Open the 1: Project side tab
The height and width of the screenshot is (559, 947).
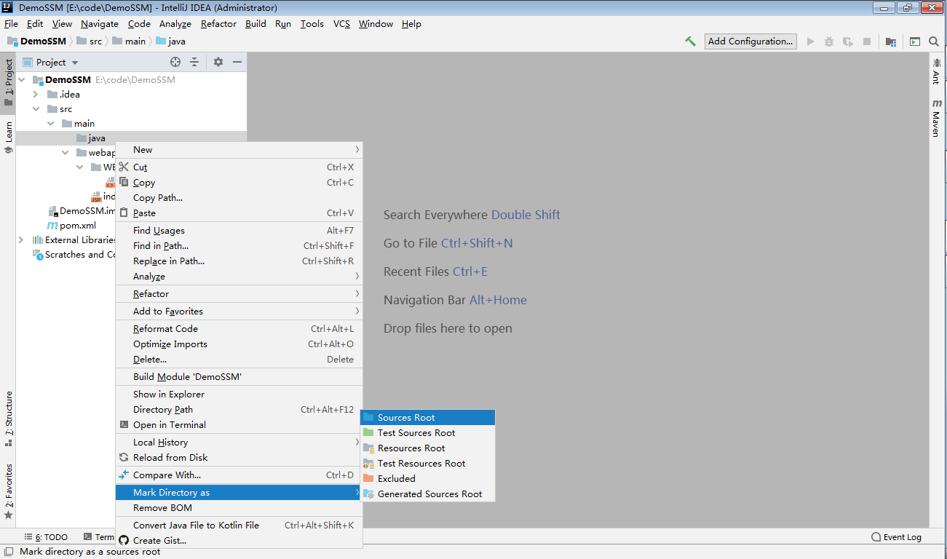(9, 82)
